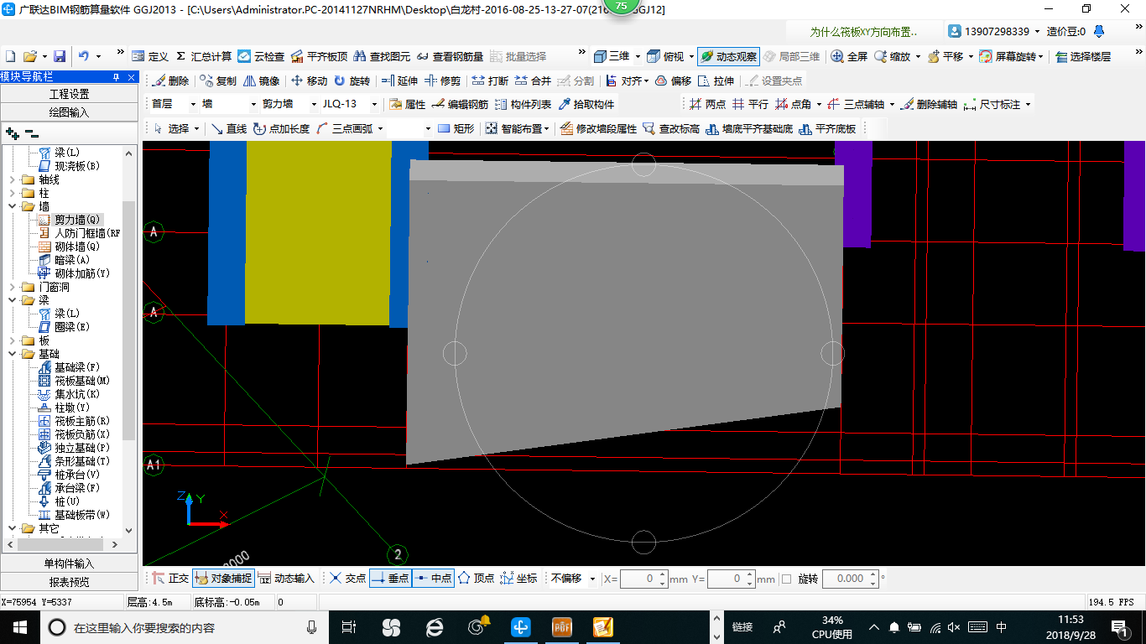Toggle 顶点 vertex snap
The width and height of the screenshot is (1146, 644).
click(x=476, y=578)
